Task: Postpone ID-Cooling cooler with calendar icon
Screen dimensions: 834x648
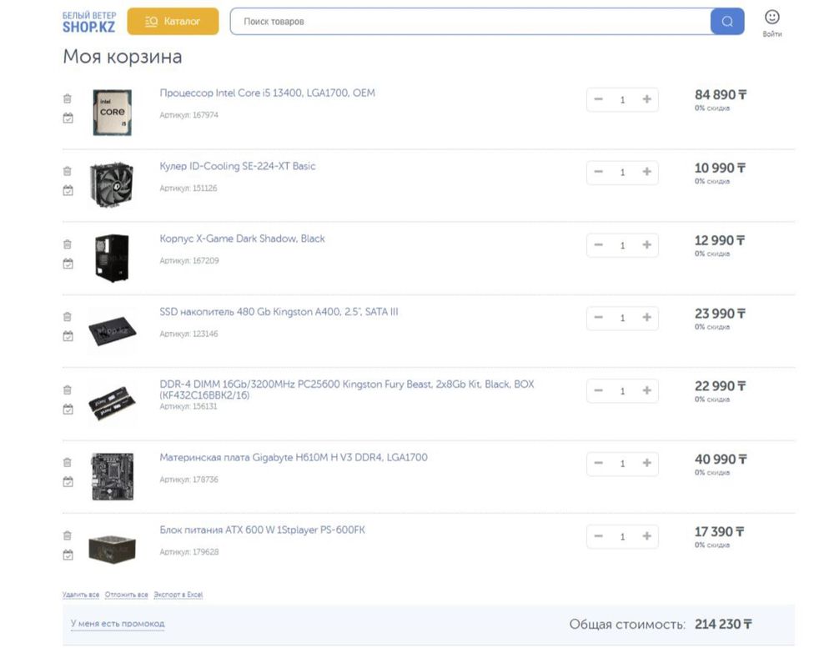Action: click(68, 190)
